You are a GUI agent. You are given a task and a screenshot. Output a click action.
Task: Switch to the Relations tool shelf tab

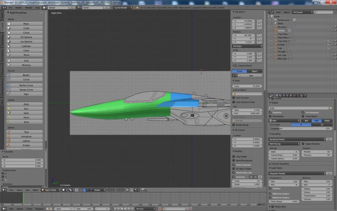[2, 40]
